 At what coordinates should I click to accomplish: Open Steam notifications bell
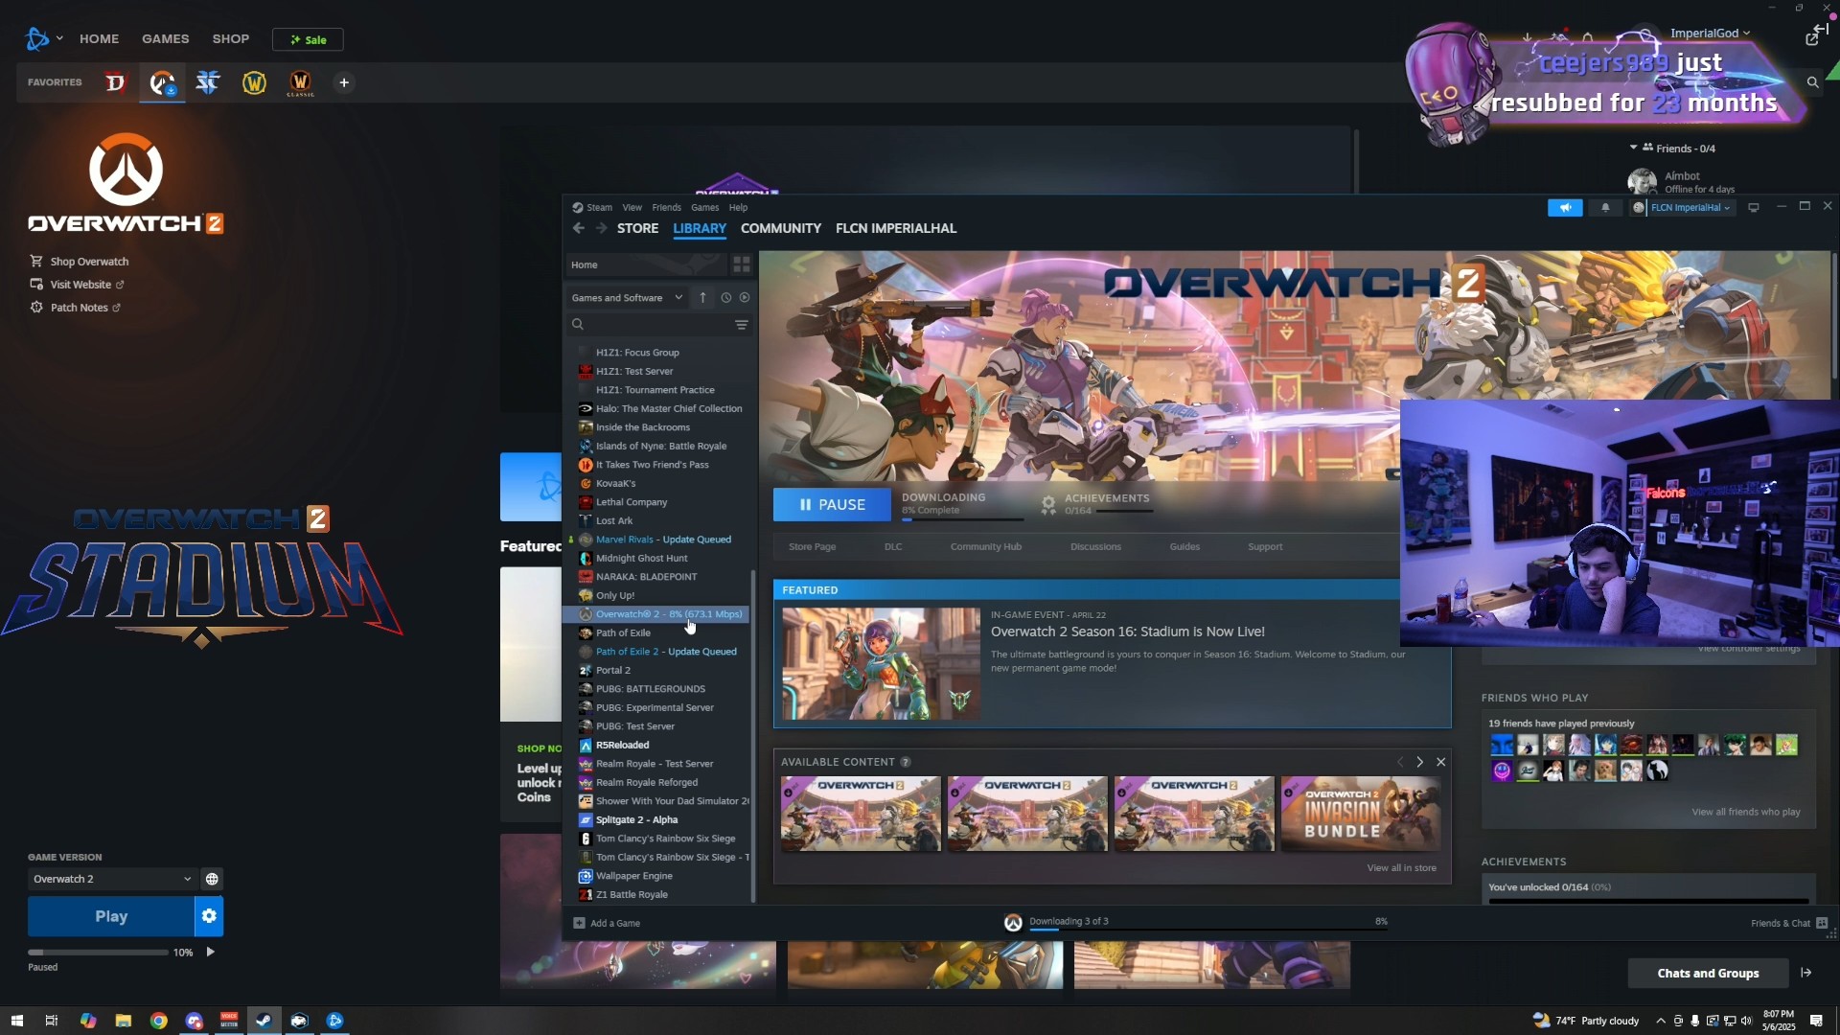point(1605,207)
